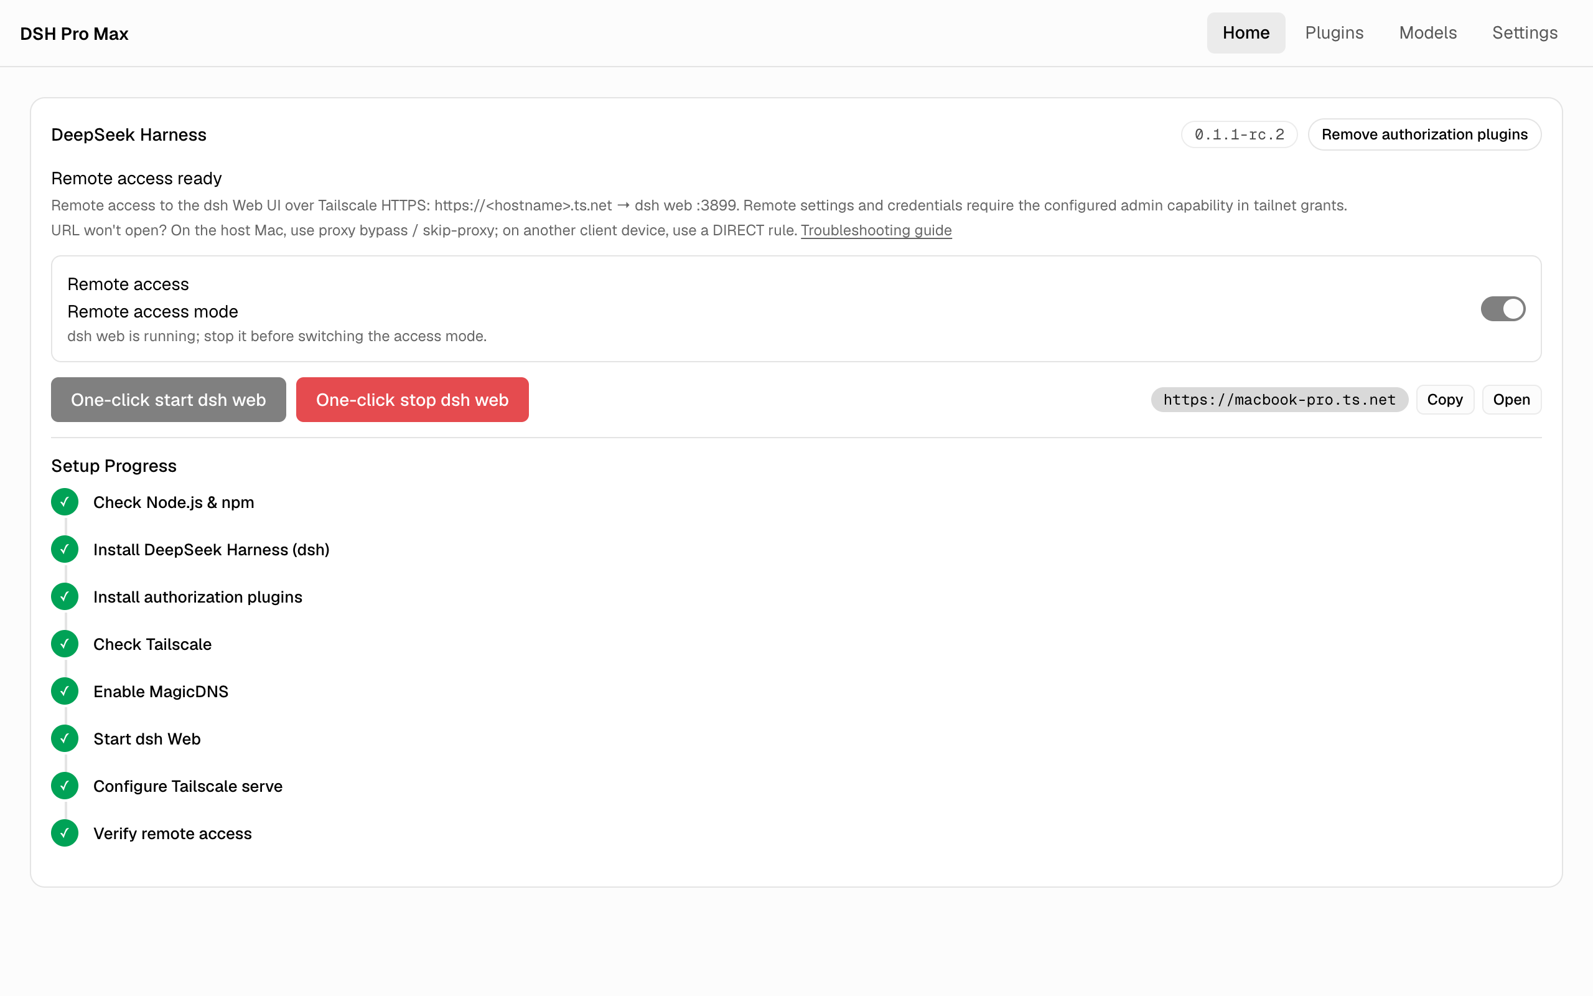The height and width of the screenshot is (996, 1593).
Task: Click the 0.1.1-rc.2 version badge
Action: 1239,134
